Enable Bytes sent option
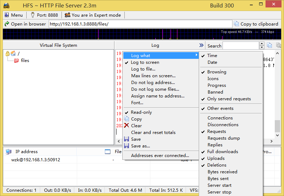The height and width of the screenshot is (196, 284). tap(231, 179)
